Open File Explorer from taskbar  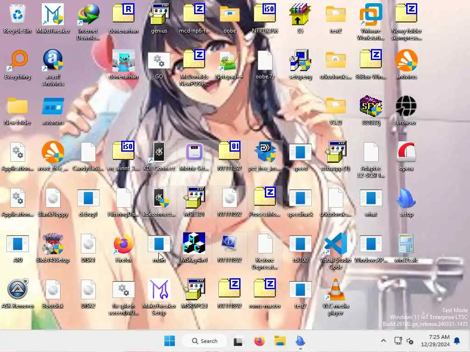tap(280, 341)
